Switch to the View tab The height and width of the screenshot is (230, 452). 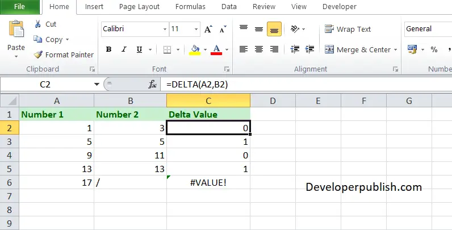(x=299, y=7)
